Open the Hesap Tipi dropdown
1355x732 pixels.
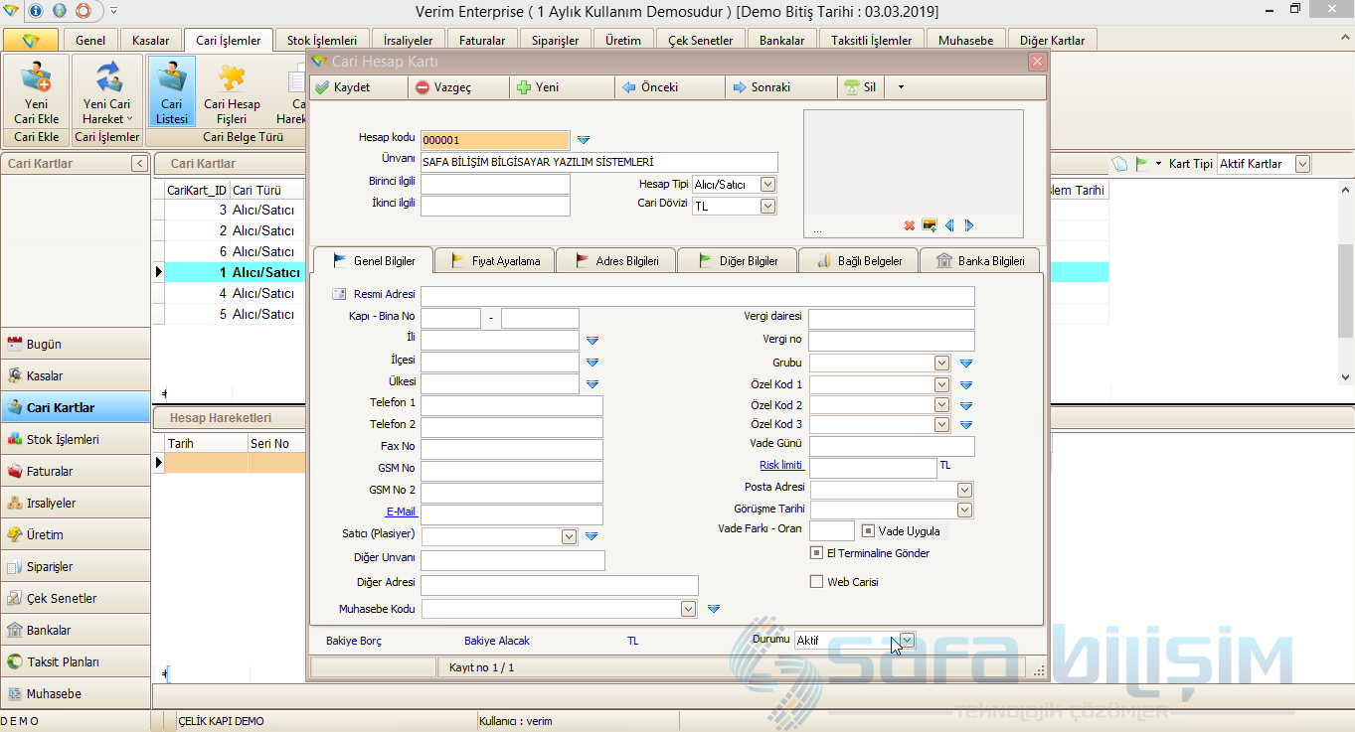pyautogui.click(x=767, y=185)
